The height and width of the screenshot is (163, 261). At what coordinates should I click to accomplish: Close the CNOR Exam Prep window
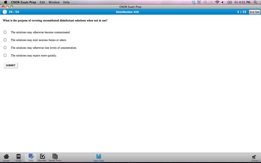pos(3,7)
